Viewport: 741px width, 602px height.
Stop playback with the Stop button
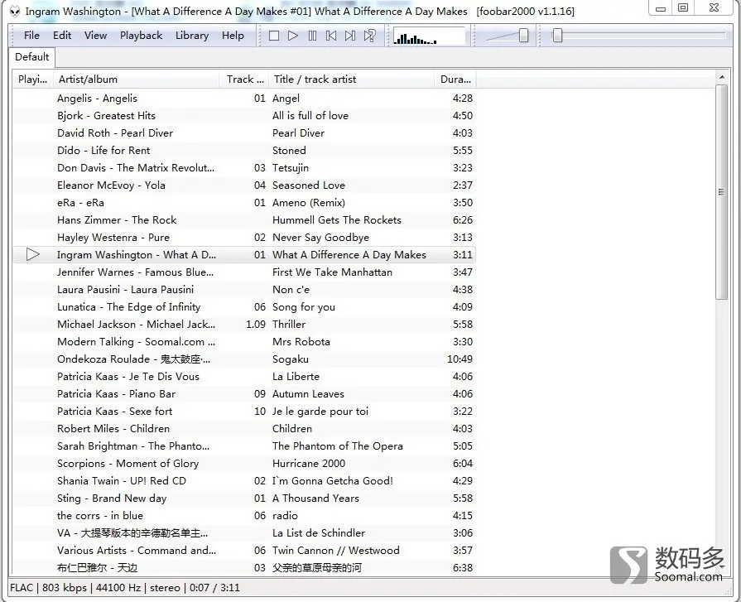point(273,36)
